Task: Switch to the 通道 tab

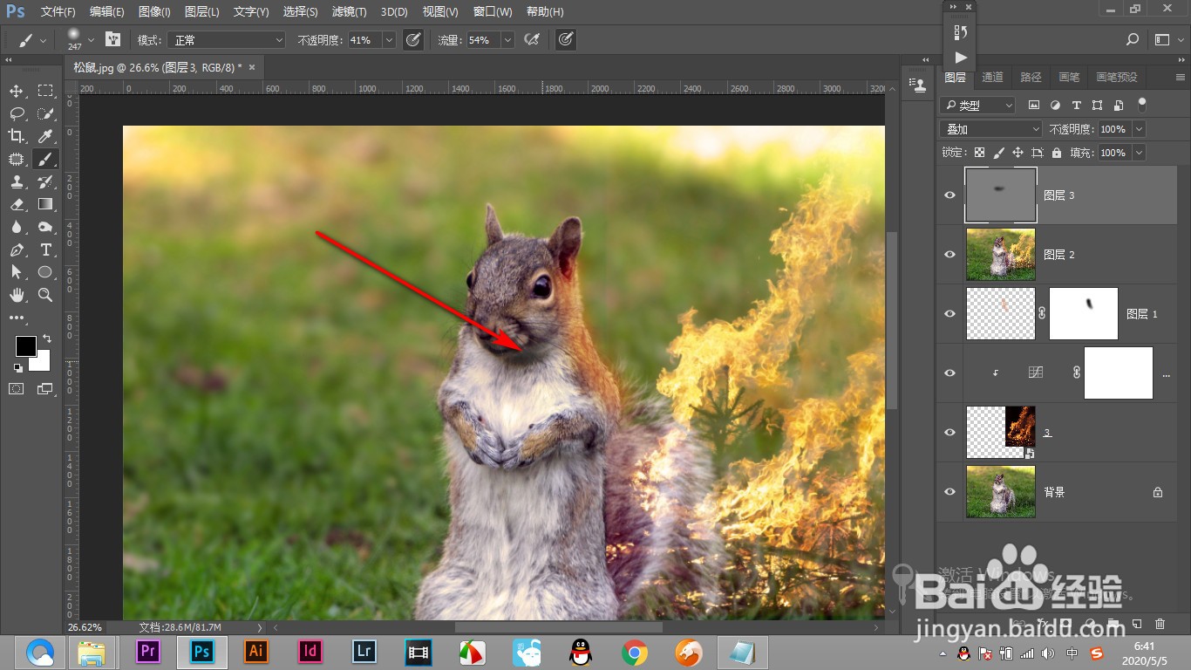Action: [992, 77]
